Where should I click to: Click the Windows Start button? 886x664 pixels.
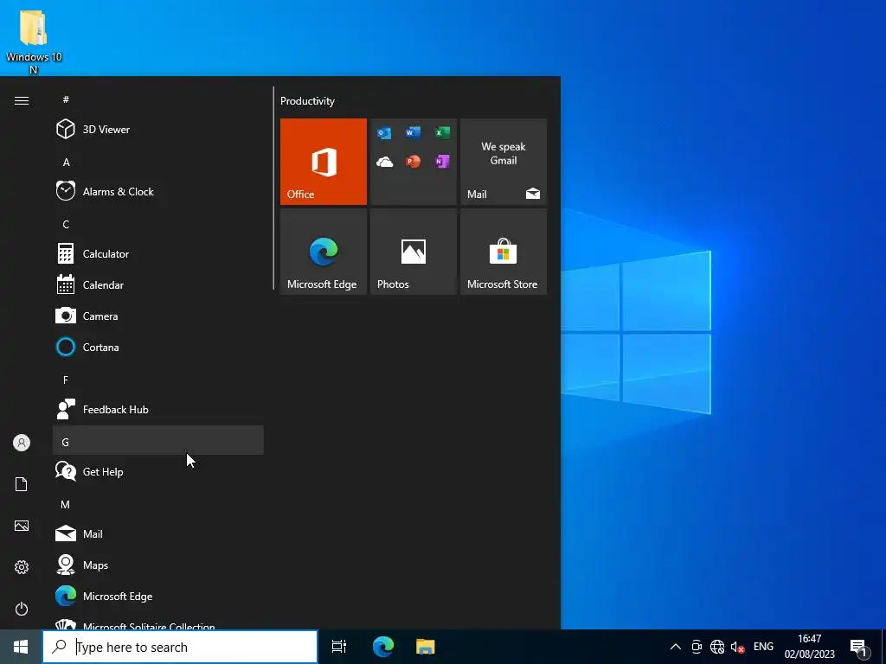pyautogui.click(x=21, y=647)
